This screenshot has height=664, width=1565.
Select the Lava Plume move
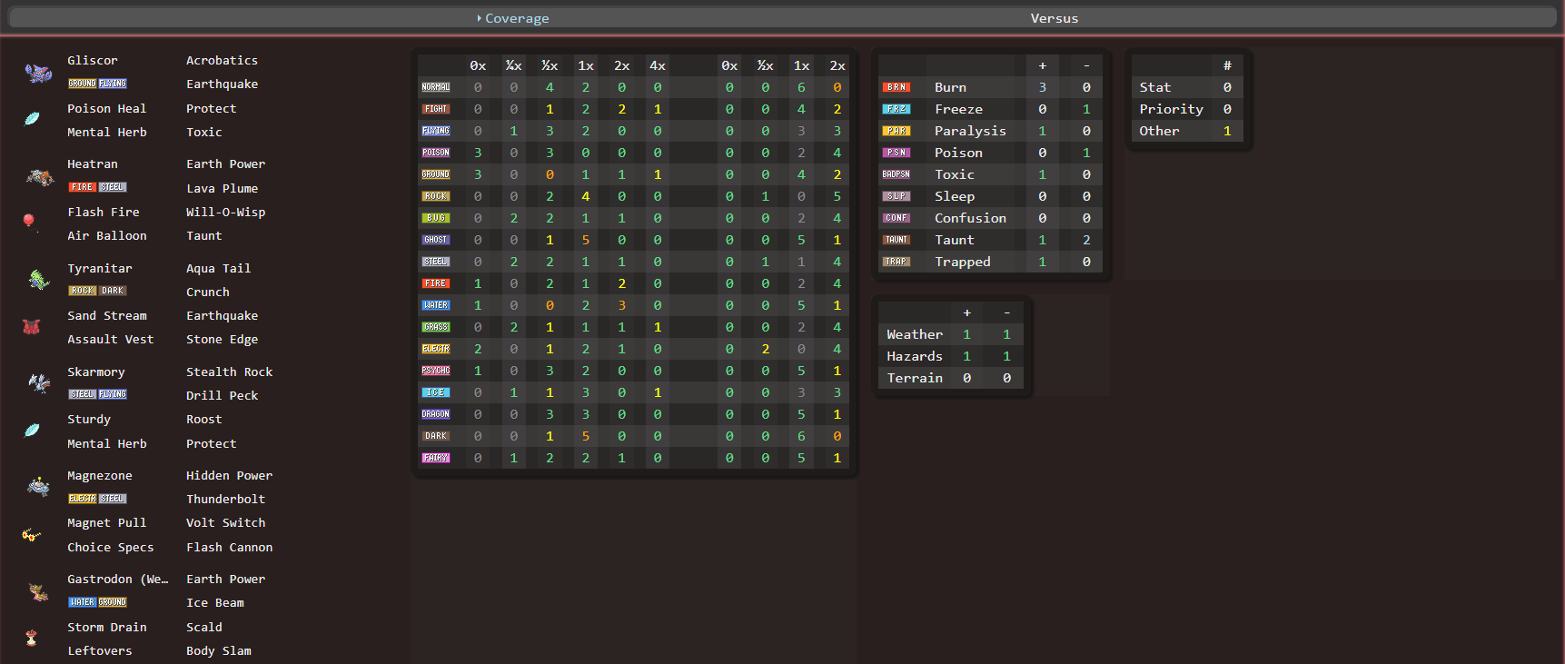click(x=222, y=189)
